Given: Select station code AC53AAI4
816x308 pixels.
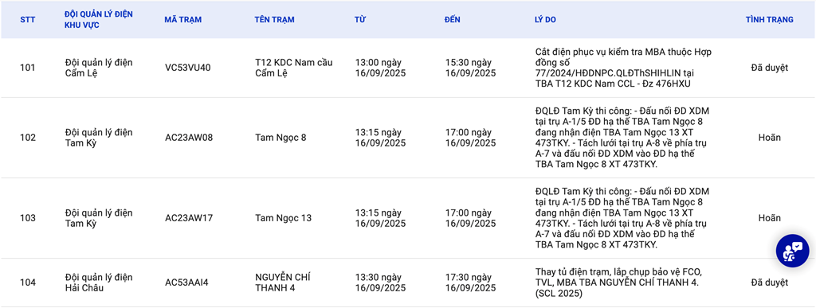Looking at the screenshot, I should pyautogui.click(x=187, y=283).
